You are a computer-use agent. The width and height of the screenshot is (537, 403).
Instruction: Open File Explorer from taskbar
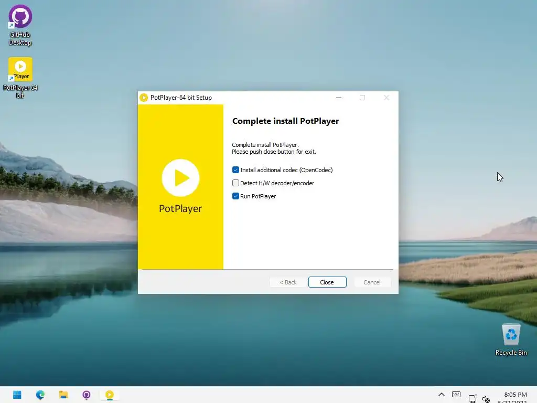click(63, 395)
